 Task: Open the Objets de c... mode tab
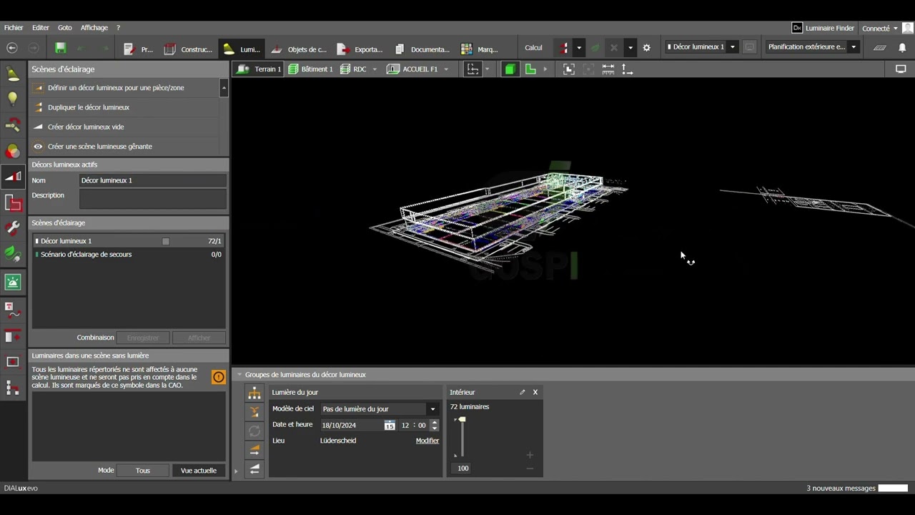pos(299,49)
